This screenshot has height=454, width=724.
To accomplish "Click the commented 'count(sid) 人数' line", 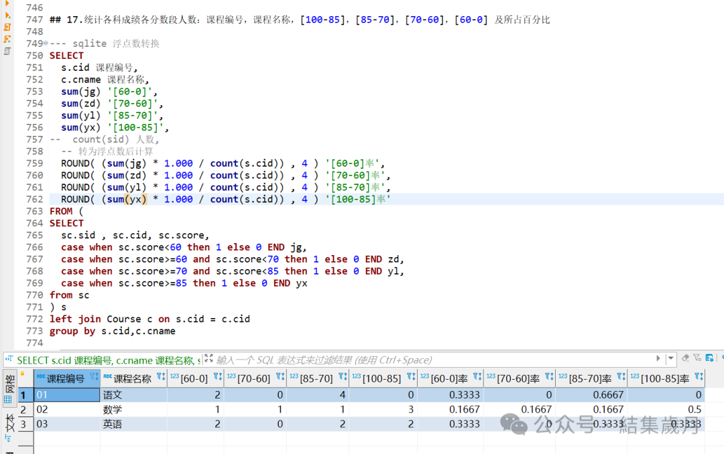I will click(x=105, y=139).
